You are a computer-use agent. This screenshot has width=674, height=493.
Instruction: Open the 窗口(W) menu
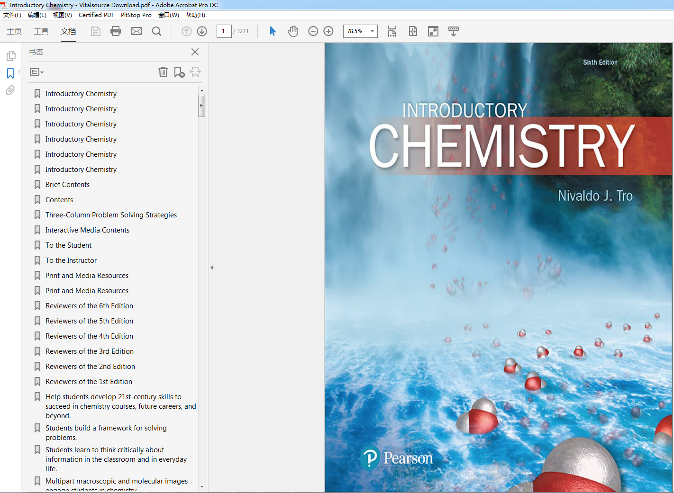169,15
